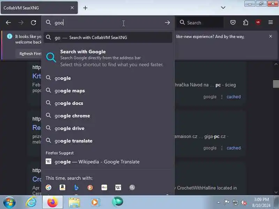Open the uBlock Origin extension

(258, 22)
